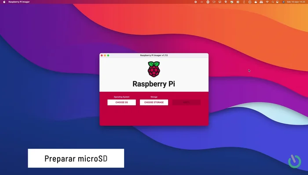Click the dimmed WRITE button

[x=187, y=102]
